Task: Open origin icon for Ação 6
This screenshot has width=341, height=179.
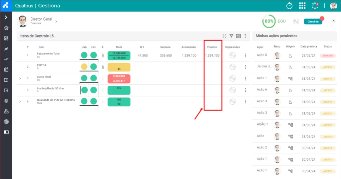Action: tap(290, 90)
